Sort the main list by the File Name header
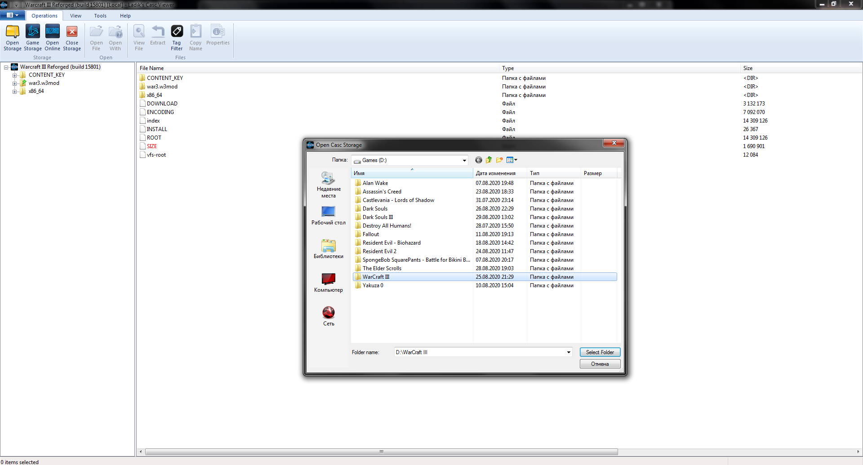The image size is (863, 465). point(318,68)
